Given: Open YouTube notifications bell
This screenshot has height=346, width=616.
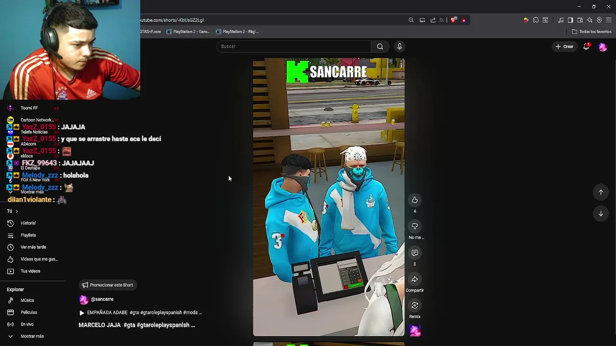Looking at the screenshot, I should (x=586, y=47).
